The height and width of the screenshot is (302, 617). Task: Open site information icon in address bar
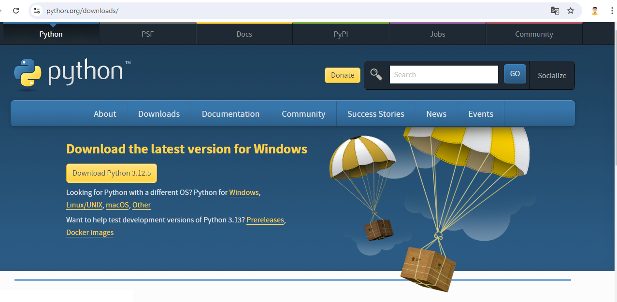(37, 11)
